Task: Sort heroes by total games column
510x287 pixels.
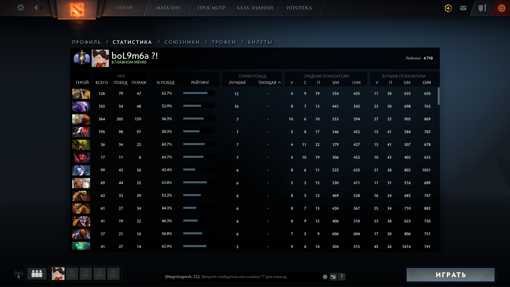Action: click(102, 83)
